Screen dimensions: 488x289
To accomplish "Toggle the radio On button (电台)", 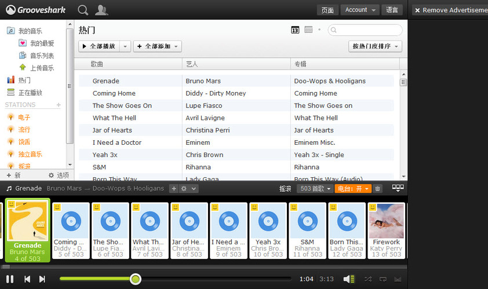I will (x=353, y=189).
